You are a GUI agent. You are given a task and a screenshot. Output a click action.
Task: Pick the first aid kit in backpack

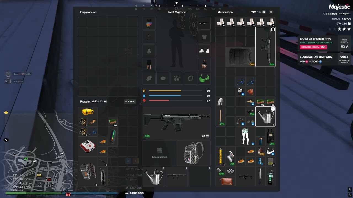point(88,146)
